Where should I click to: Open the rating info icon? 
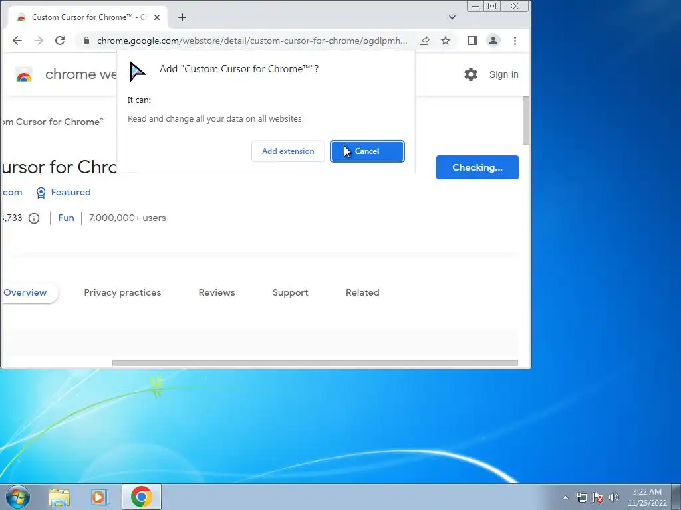coord(34,218)
